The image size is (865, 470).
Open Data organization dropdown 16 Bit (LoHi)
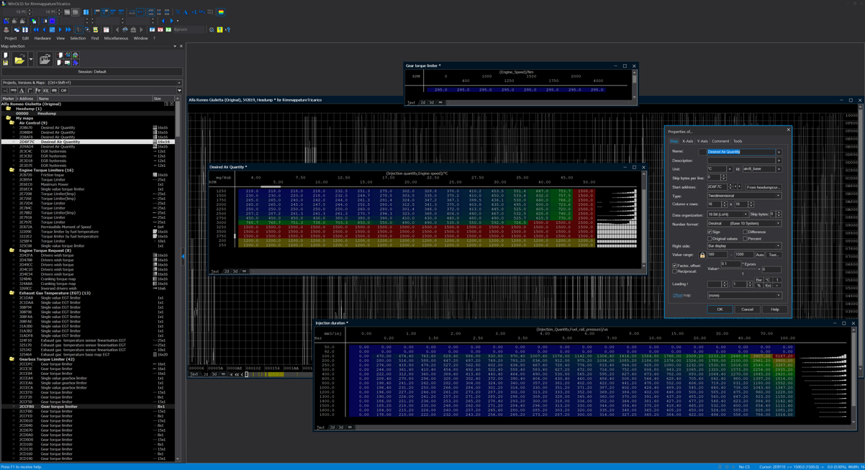tap(728, 214)
